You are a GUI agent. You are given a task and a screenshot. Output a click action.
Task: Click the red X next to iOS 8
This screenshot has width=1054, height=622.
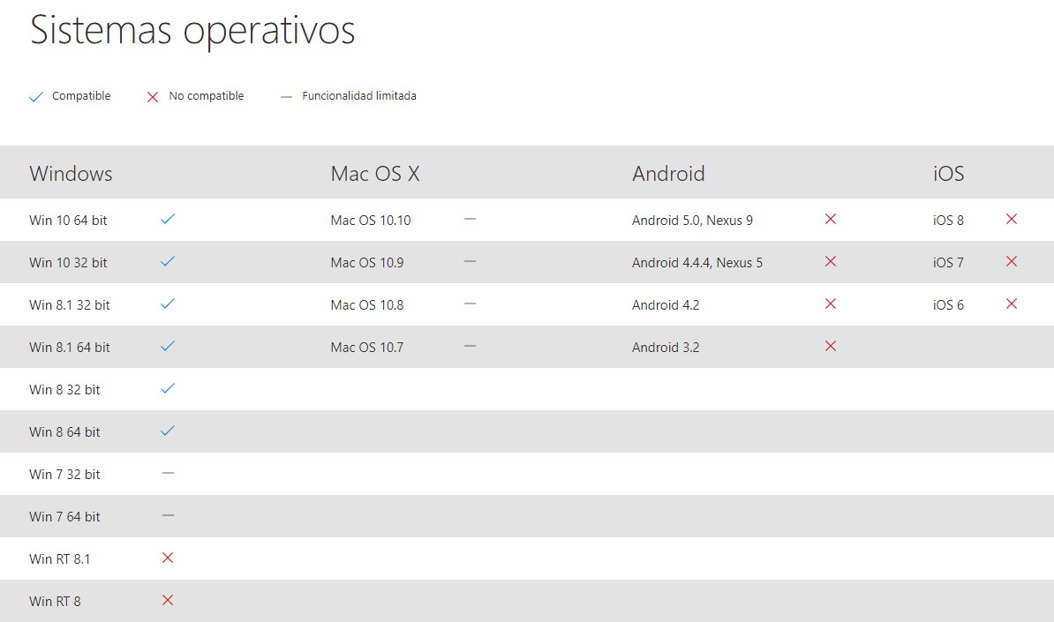click(1012, 219)
